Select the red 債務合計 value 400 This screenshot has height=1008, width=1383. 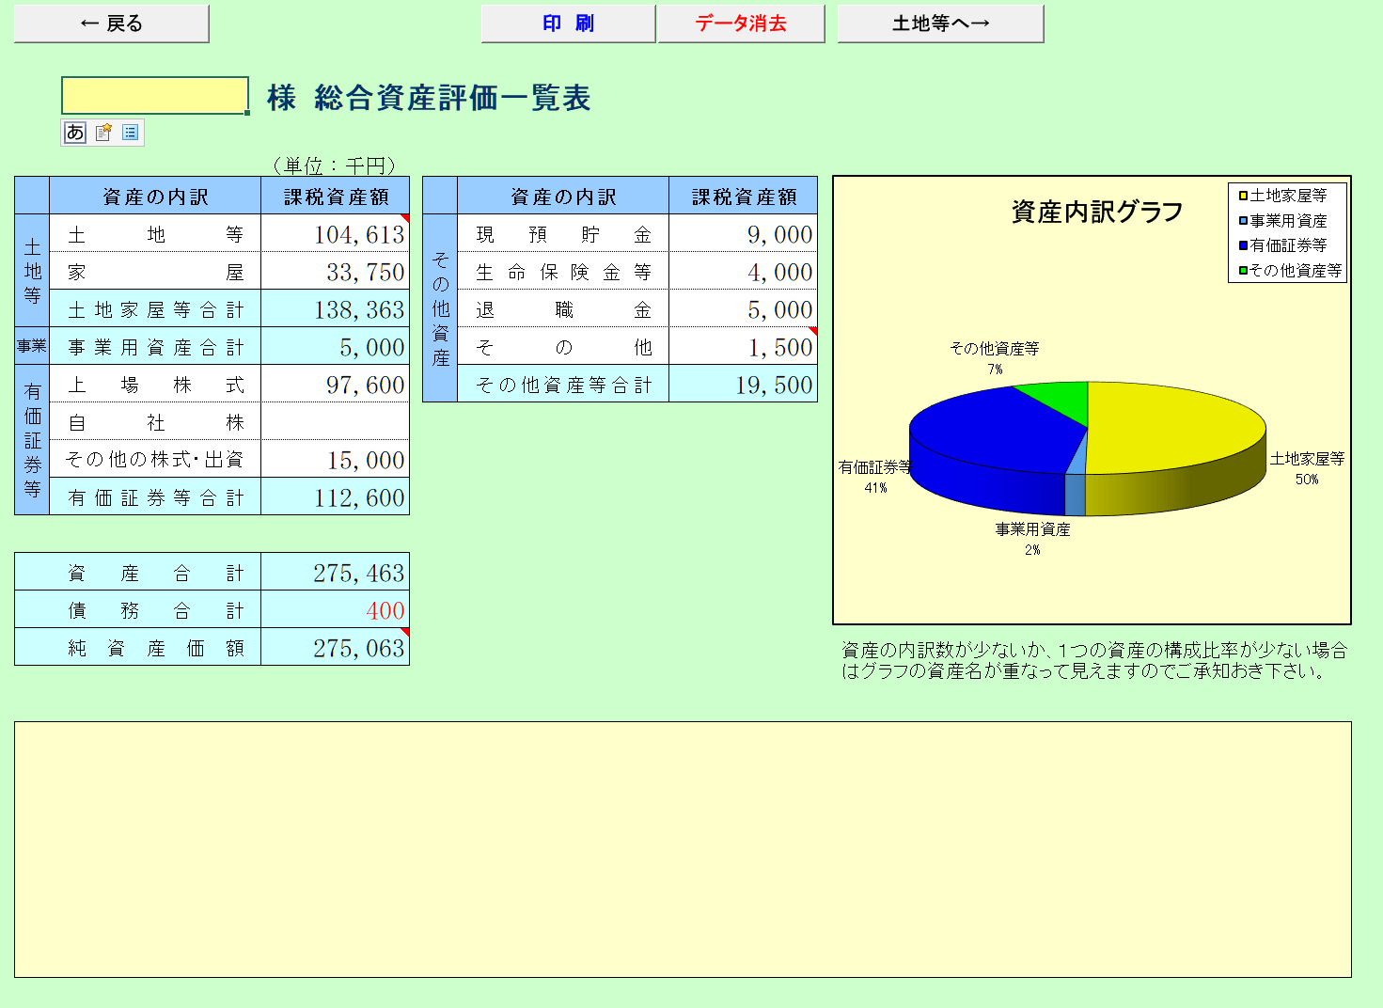coord(335,609)
